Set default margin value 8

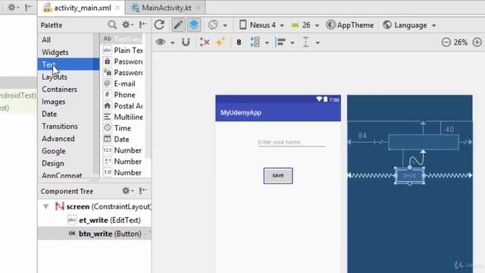(239, 42)
